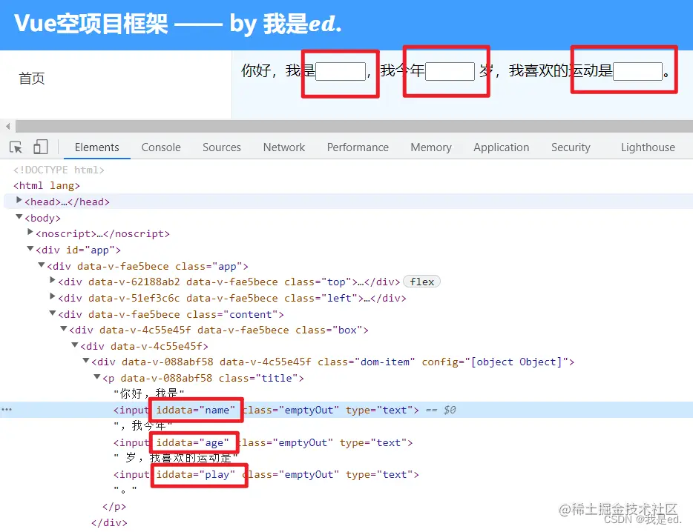
Task: Focus the name input after 我是
Action: 341,71
